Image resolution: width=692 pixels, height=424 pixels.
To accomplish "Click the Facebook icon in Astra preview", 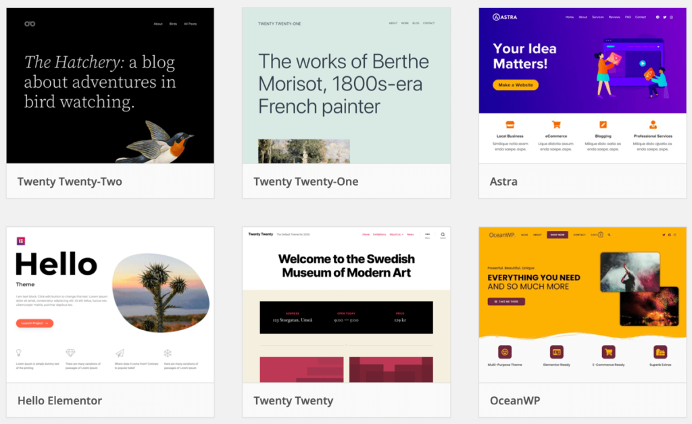I will pos(658,17).
